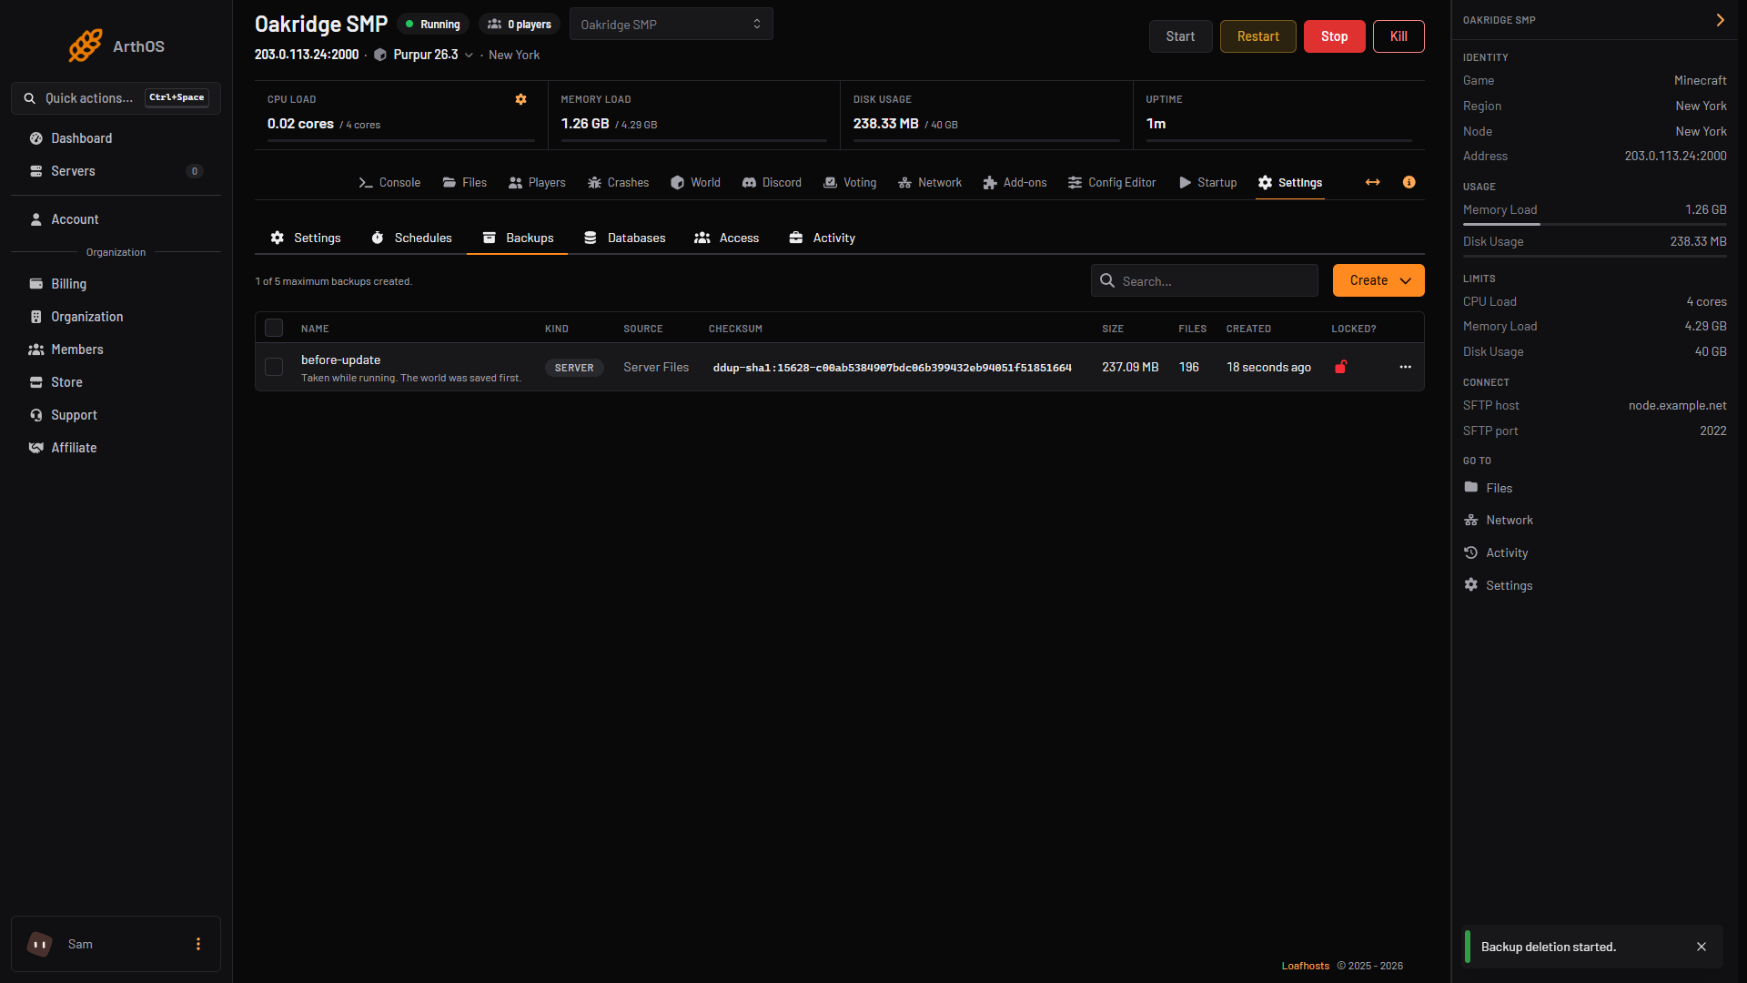
Task: Open Billing in the sidebar
Action: [116, 284]
